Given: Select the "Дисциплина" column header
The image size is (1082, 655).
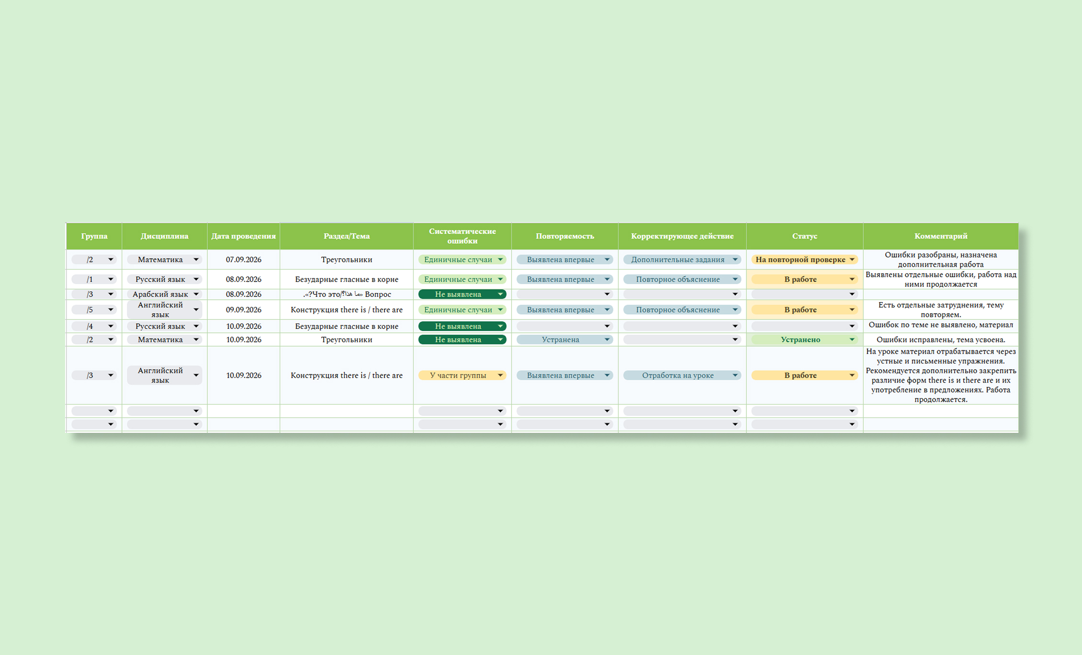Looking at the screenshot, I should click(164, 236).
